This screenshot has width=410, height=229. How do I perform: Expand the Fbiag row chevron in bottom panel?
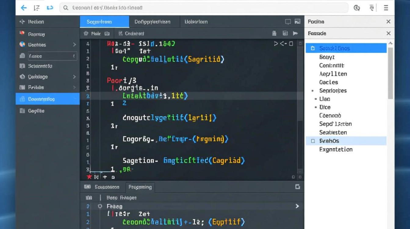coord(297,206)
